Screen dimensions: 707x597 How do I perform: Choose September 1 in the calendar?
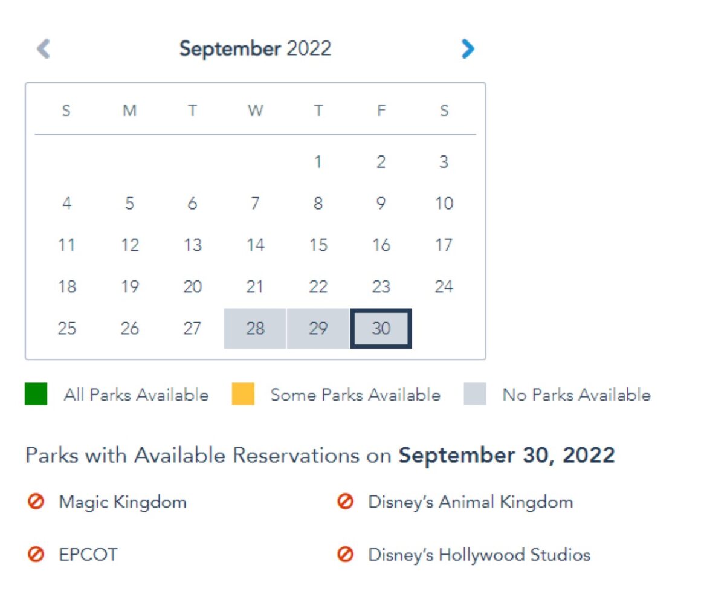pyautogui.click(x=318, y=162)
